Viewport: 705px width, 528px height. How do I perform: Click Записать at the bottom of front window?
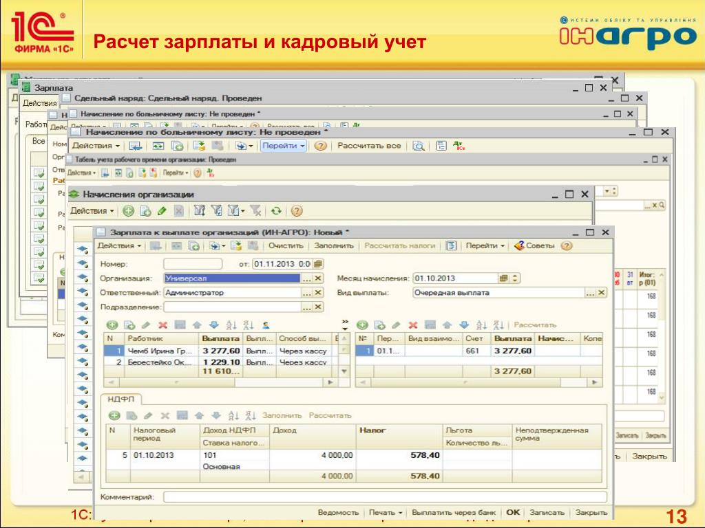[x=547, y=512]
